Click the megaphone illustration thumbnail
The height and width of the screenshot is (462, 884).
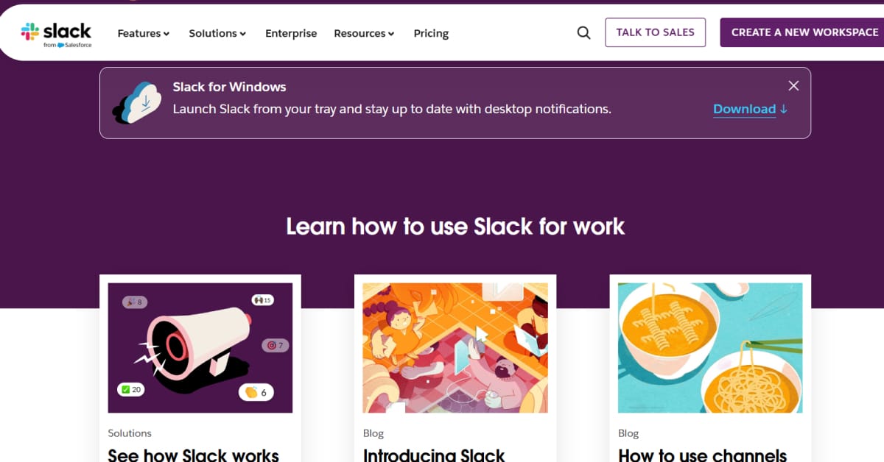pyautogui.click(x=199, y=346)
